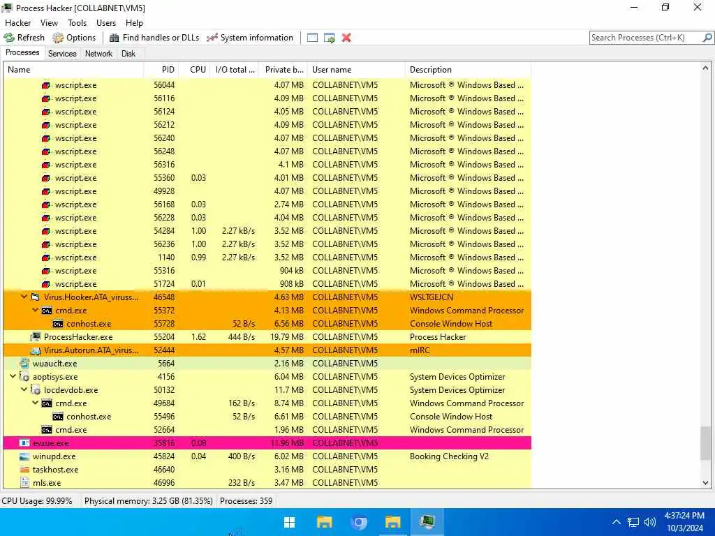
Task: Open the Users menu
Action: [106, 23]
